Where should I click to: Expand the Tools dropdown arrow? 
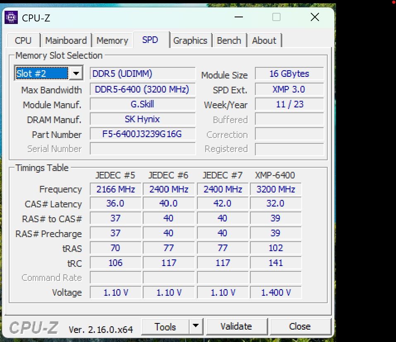[196, 327]
